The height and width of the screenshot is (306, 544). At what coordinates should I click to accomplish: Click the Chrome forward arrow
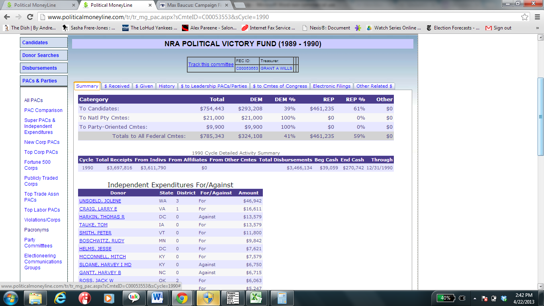18,17
